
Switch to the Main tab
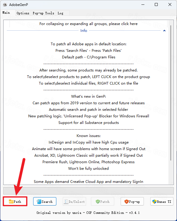(8, 13)
